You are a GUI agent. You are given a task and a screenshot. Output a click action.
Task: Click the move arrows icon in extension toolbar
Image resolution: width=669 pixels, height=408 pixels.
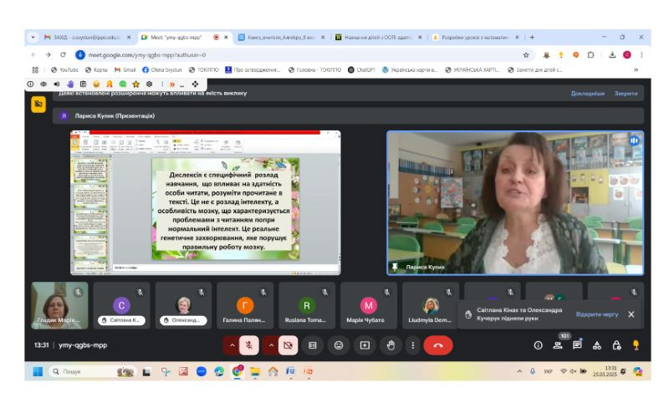(x=195, y=84)
